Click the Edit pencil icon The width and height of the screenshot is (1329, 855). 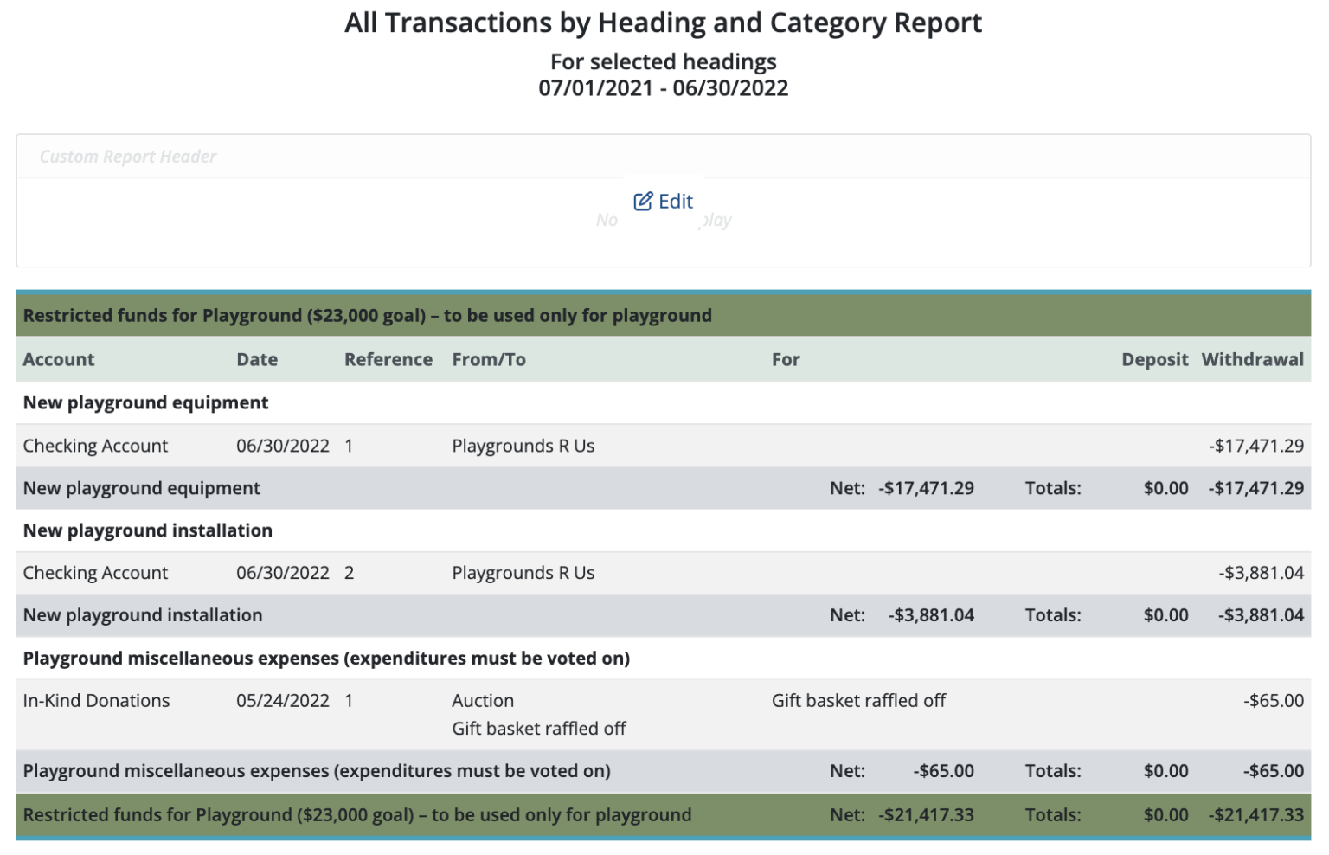(x=643, y=202)
